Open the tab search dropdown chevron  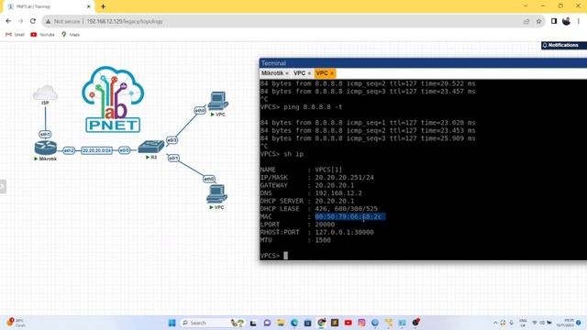point(526,6)
